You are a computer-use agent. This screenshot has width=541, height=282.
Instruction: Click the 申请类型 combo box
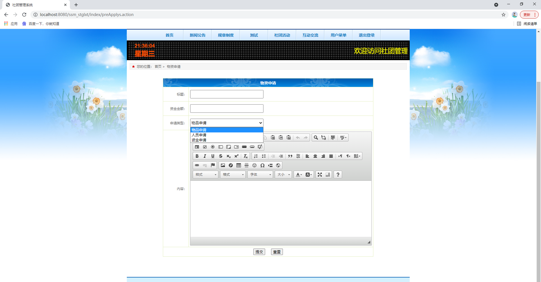point(227,123)
